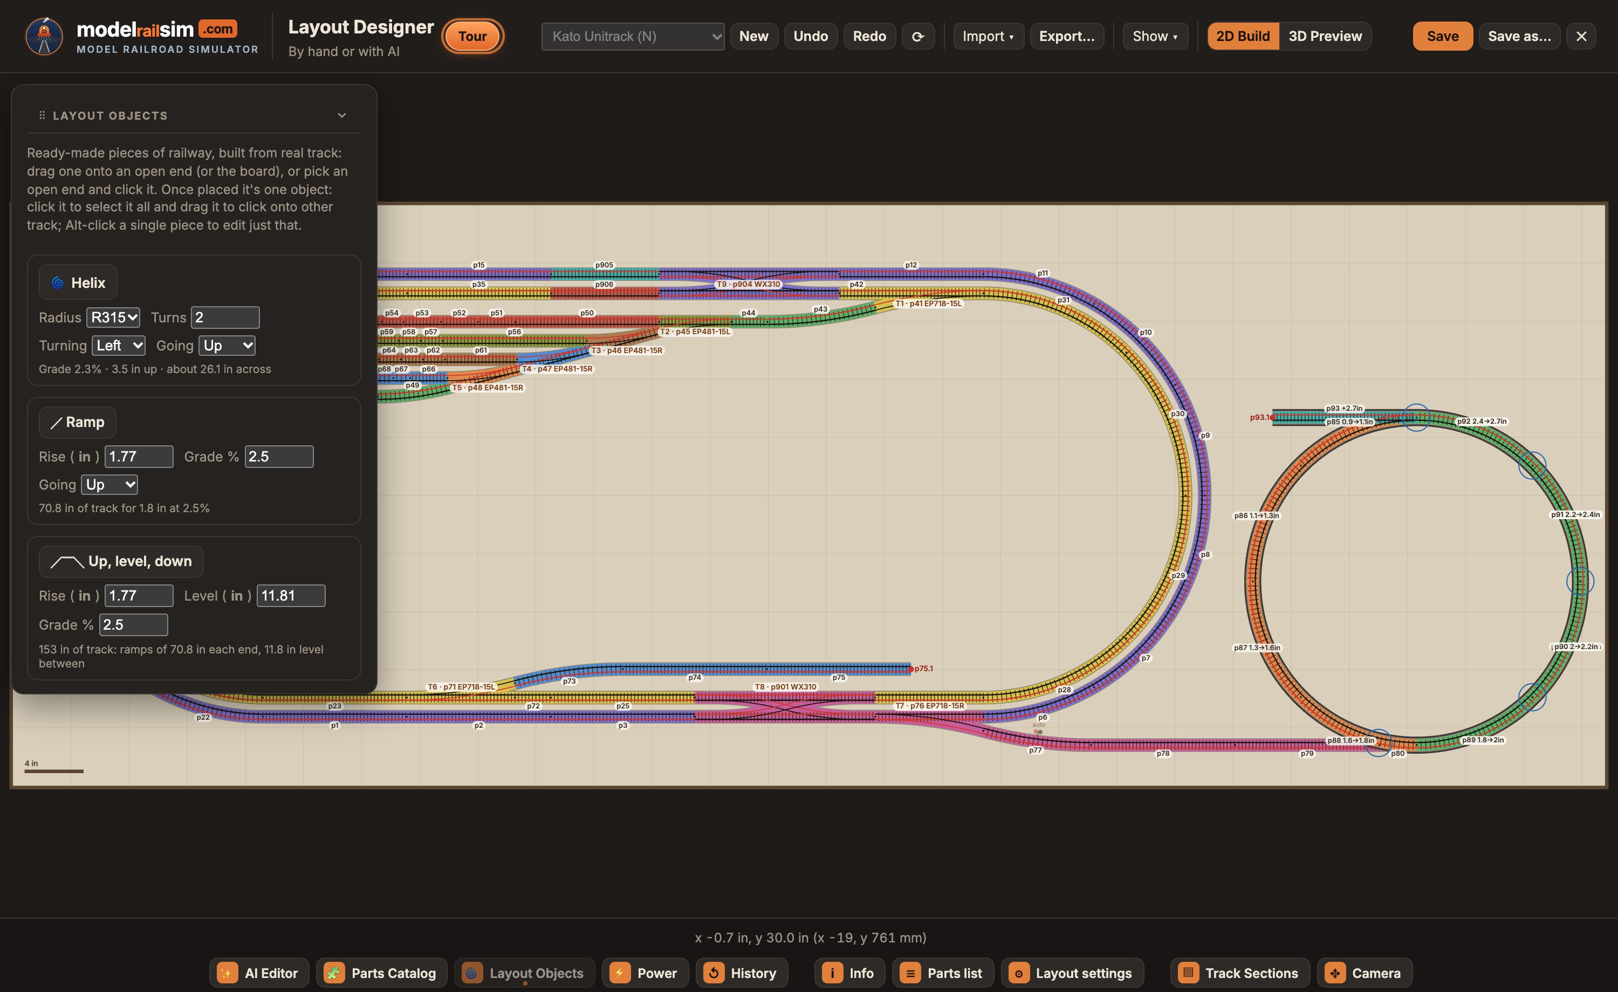Add an Up, level, down object

tap(121, 561)
